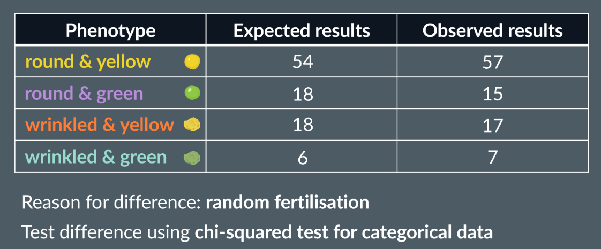The image size is (601, 249).
Task: Click observed value 7 cell
Action: point(492,158)
